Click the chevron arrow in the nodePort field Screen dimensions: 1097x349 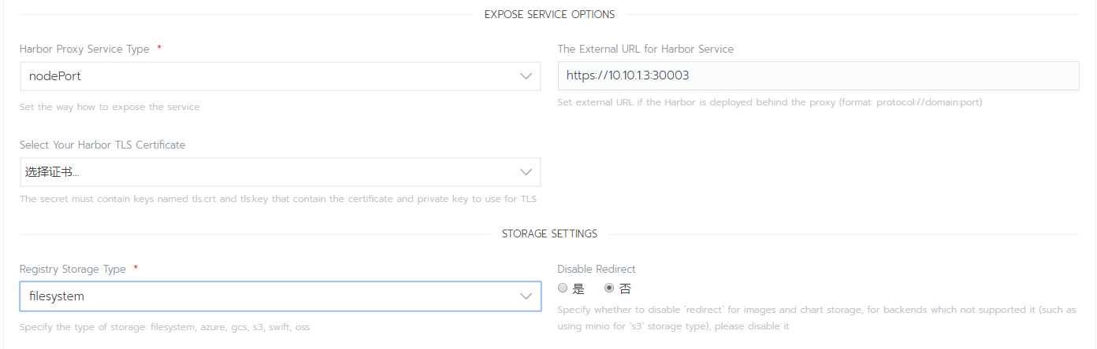[x=526, y=76]
